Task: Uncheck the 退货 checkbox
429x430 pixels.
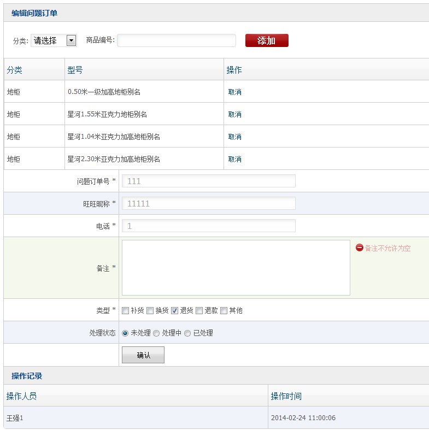Action: point(175,310)
